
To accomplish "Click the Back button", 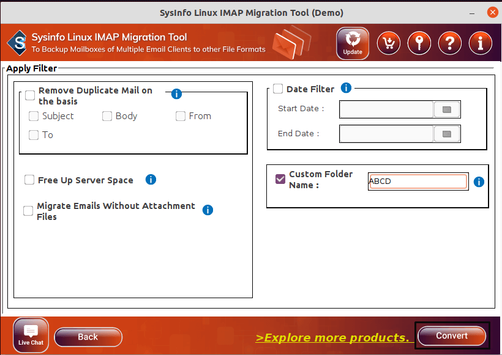I will pos(88,337).
